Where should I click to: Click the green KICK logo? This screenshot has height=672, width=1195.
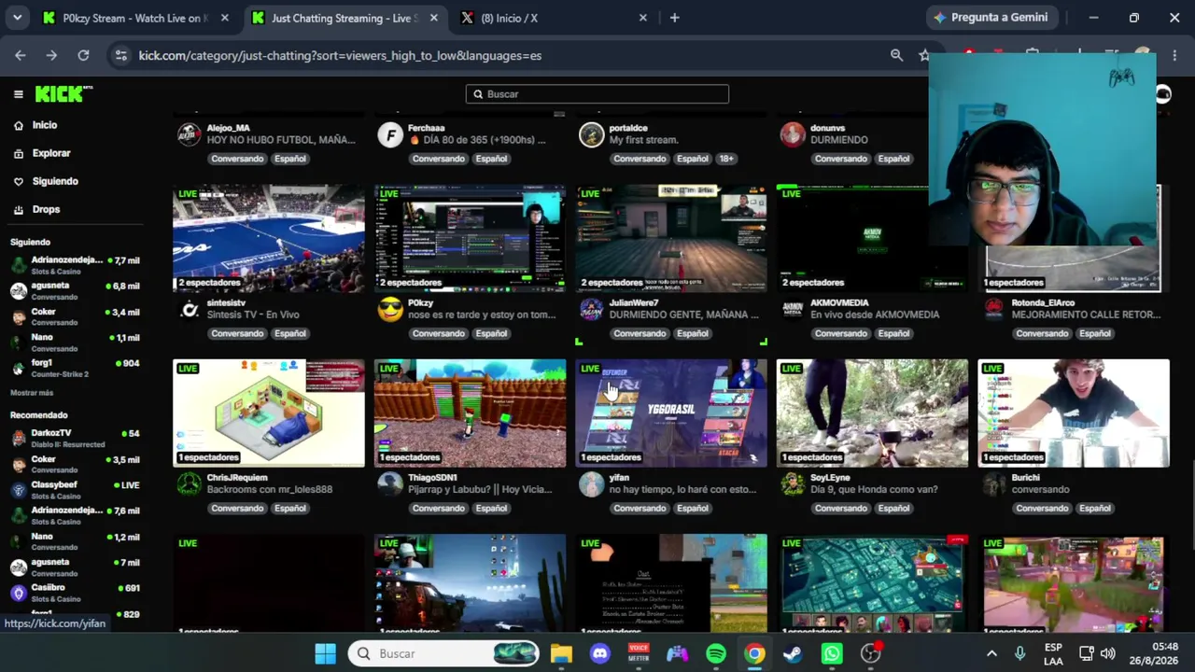pyautogui.click(x=63, y=93)
